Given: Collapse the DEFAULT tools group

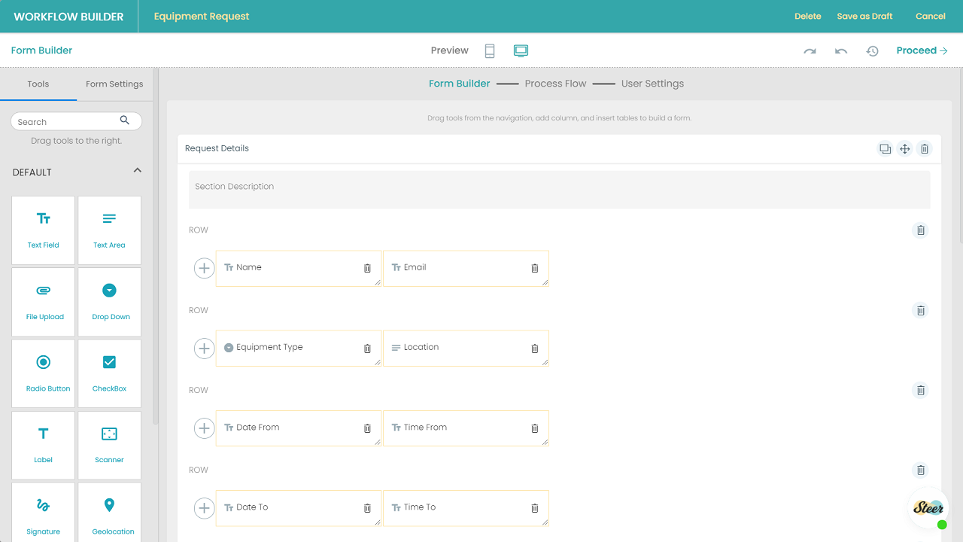Looking at the screenshot, I should [138, 171].
